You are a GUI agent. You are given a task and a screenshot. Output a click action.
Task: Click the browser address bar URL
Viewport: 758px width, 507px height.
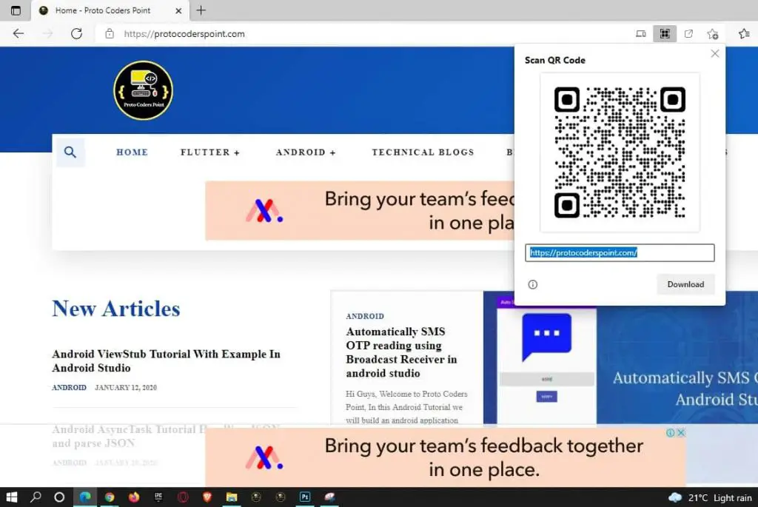point(184,34)
